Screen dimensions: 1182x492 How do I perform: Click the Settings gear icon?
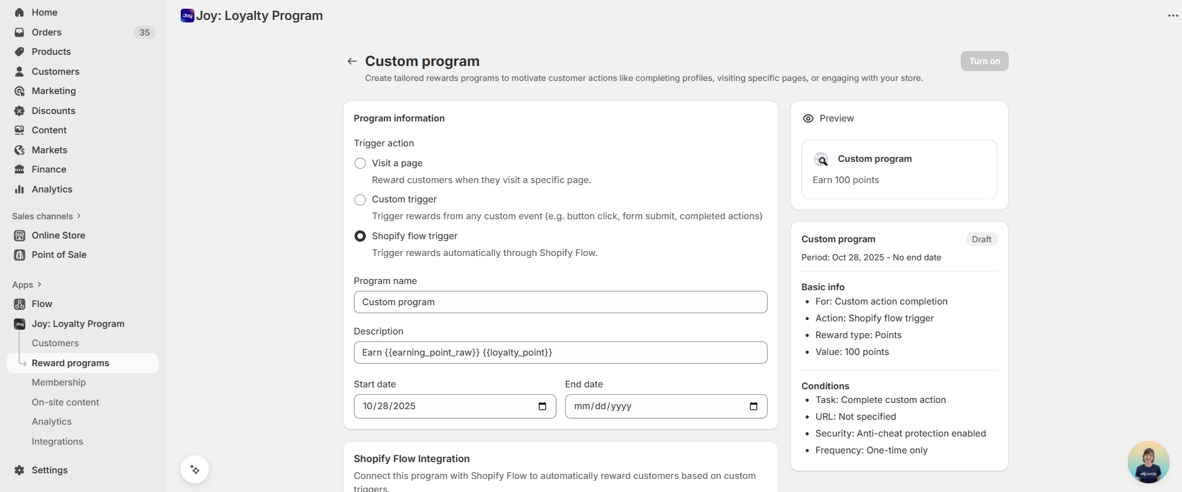tap(19, 470)
